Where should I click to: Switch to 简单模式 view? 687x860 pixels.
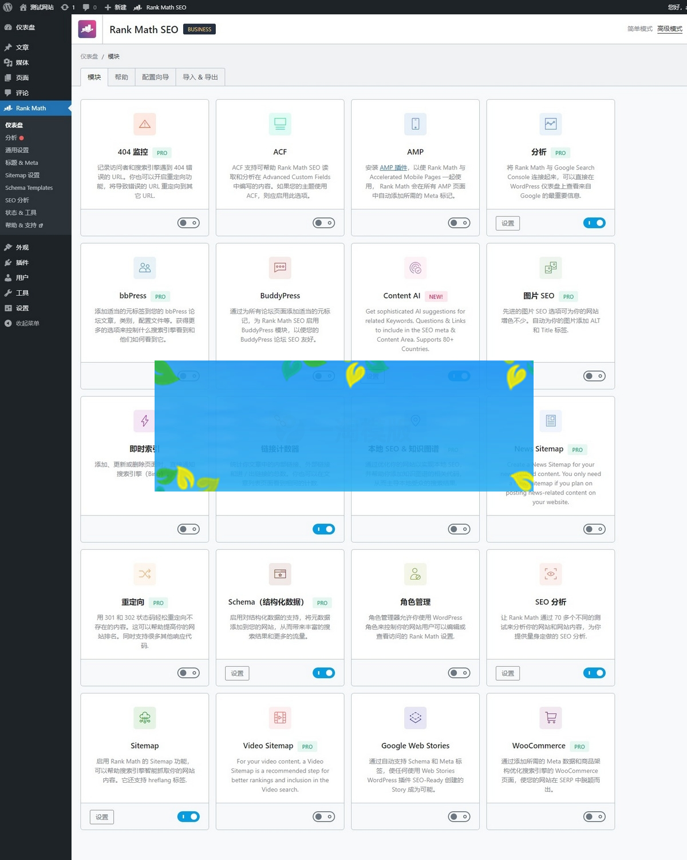tap(639, 29)
